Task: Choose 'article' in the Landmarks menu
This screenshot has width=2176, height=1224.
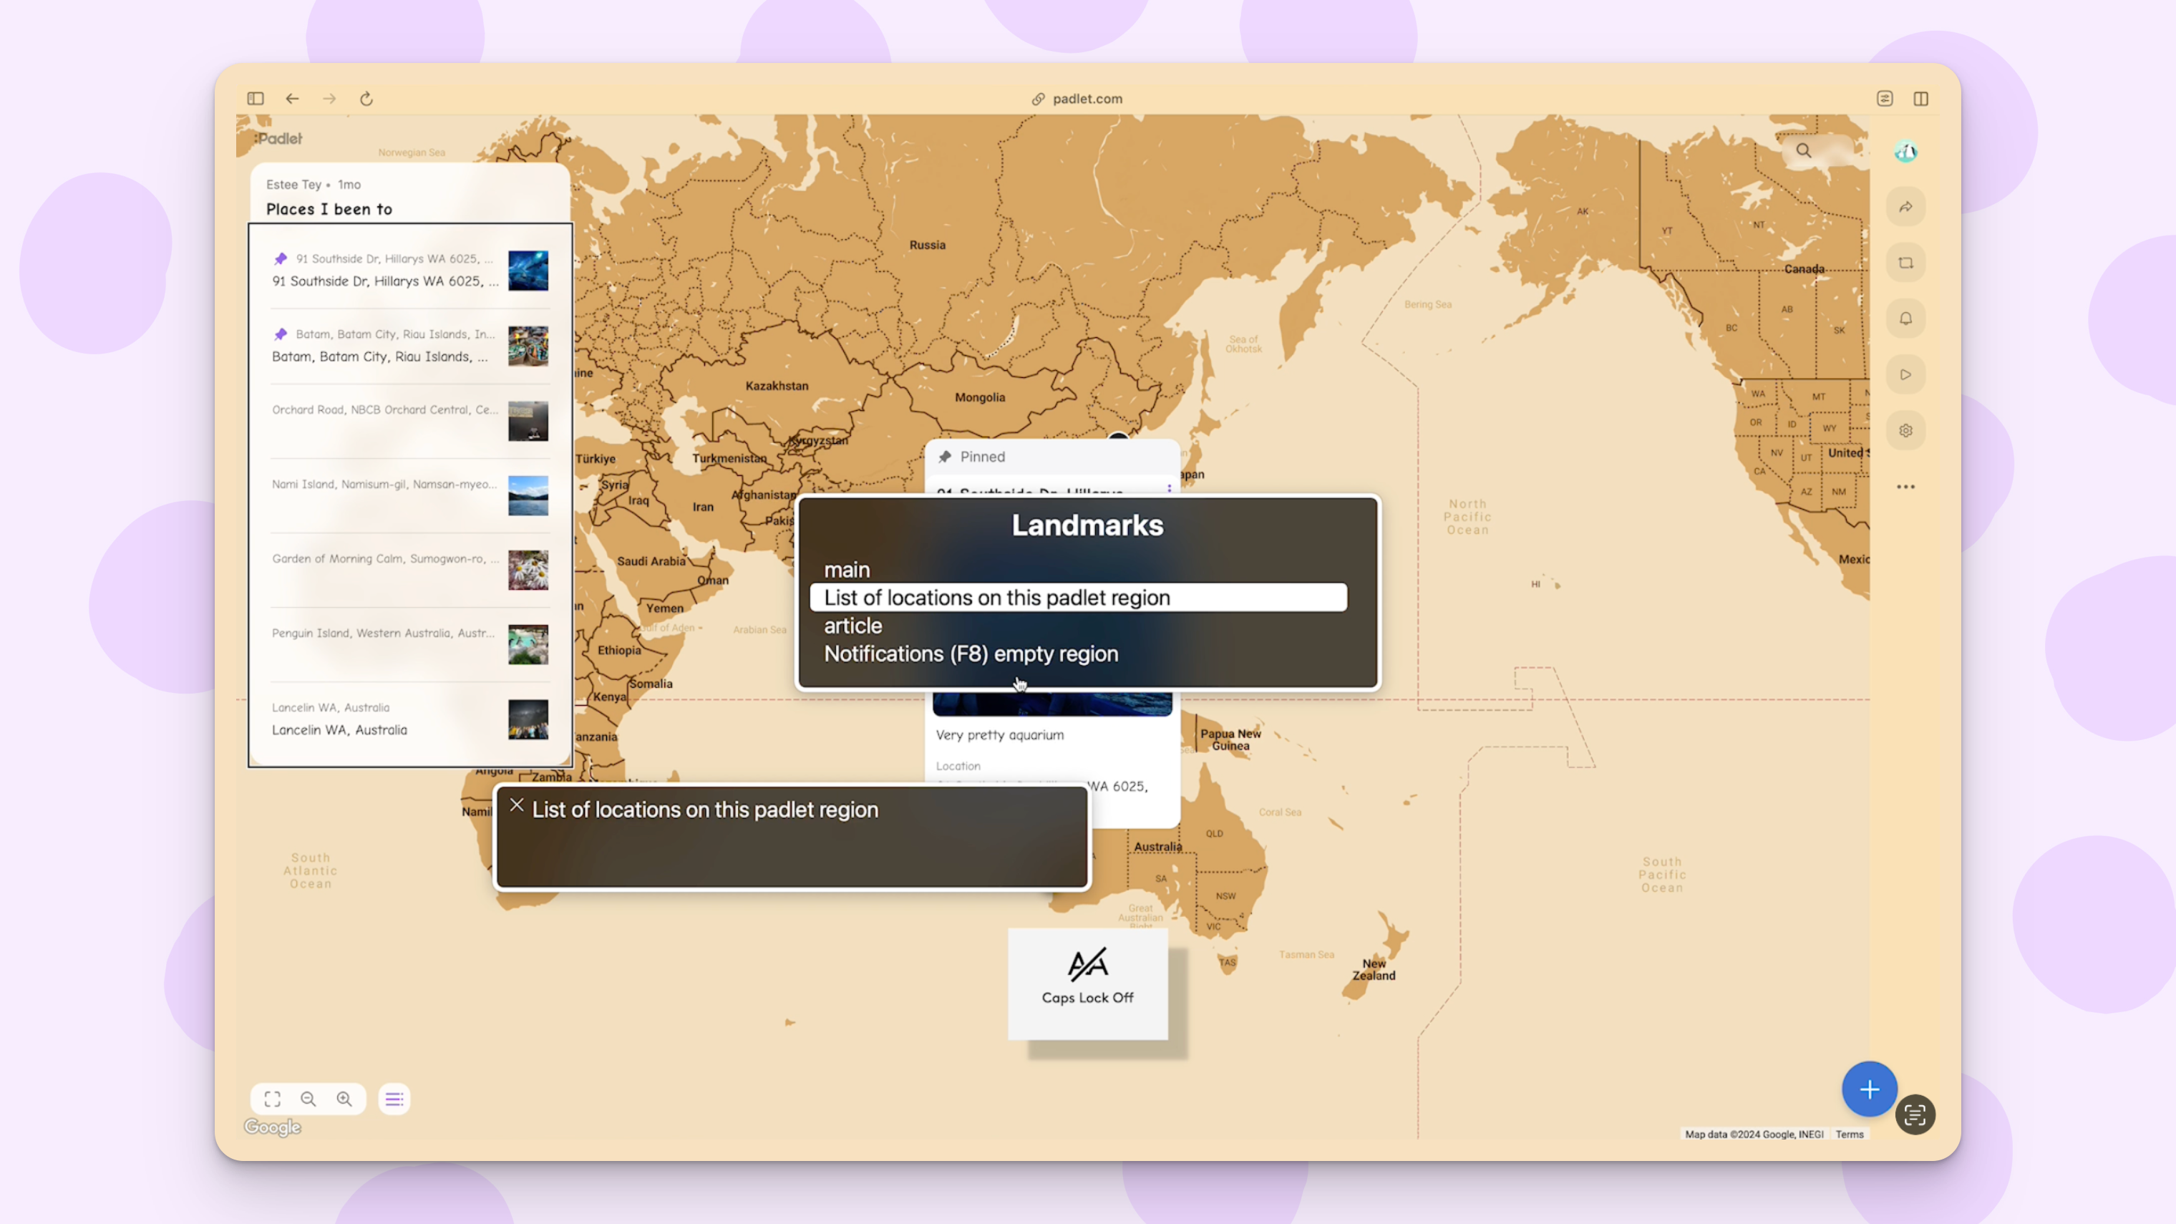Action: (x=853, y=626)
